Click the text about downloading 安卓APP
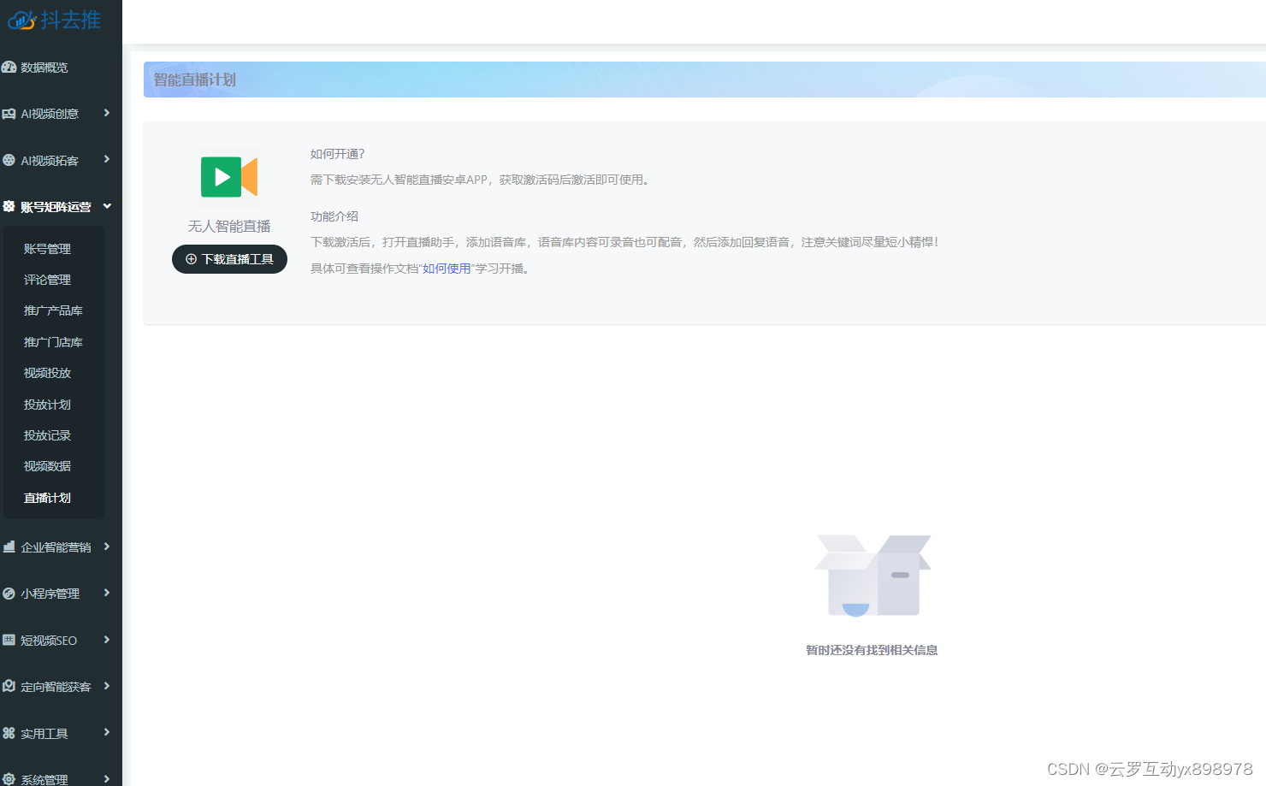This screenshot has height=786, width=1266. (x=482, y=180)
